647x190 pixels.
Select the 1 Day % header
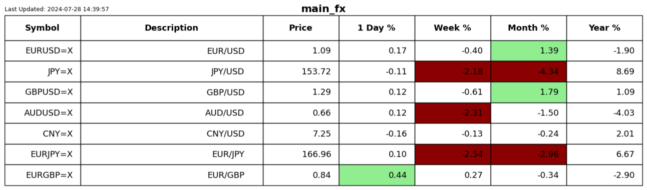(x=377, y=28)
